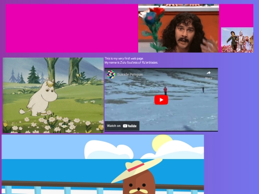
Task: Click the curly-haired man with flower image
Action: coord(178,28)
